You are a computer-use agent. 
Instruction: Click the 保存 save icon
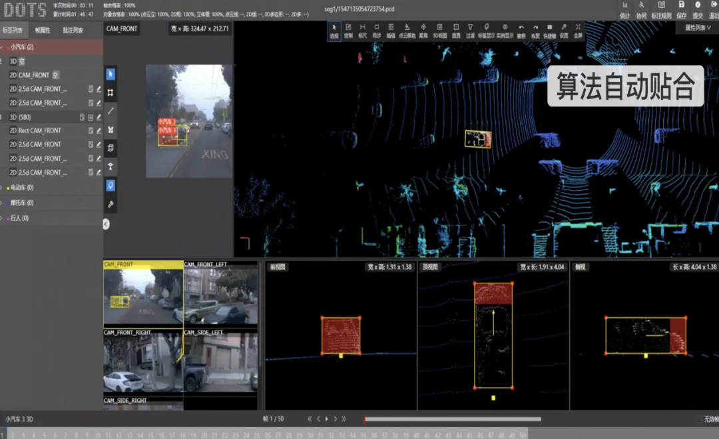[x=681, y=9]
